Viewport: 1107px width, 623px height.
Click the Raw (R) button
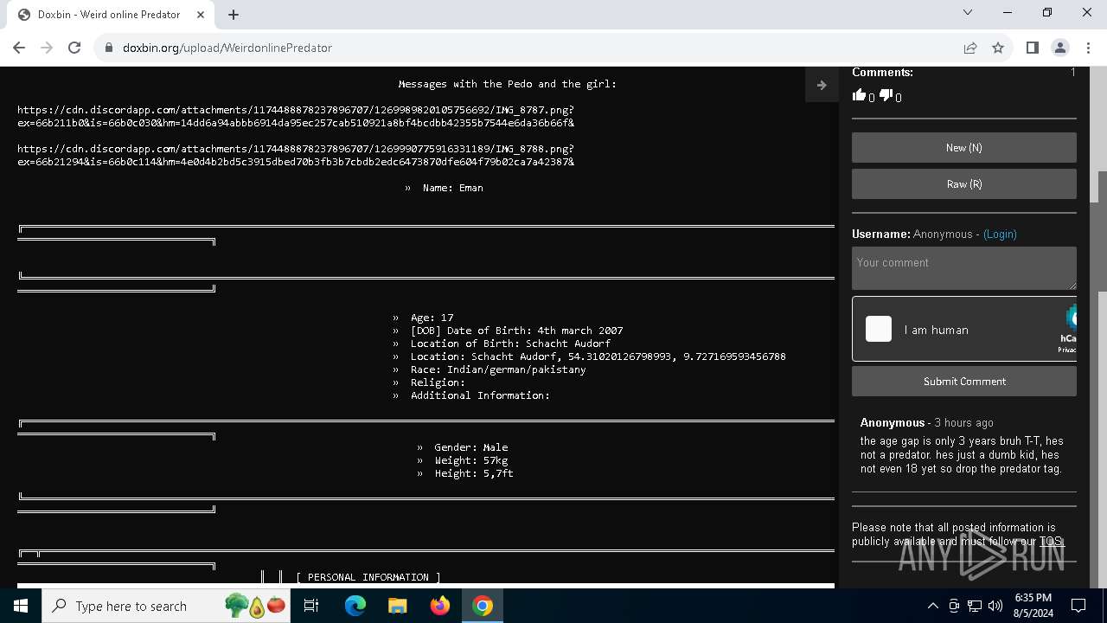pyautogui.click(x=964, y=184)
